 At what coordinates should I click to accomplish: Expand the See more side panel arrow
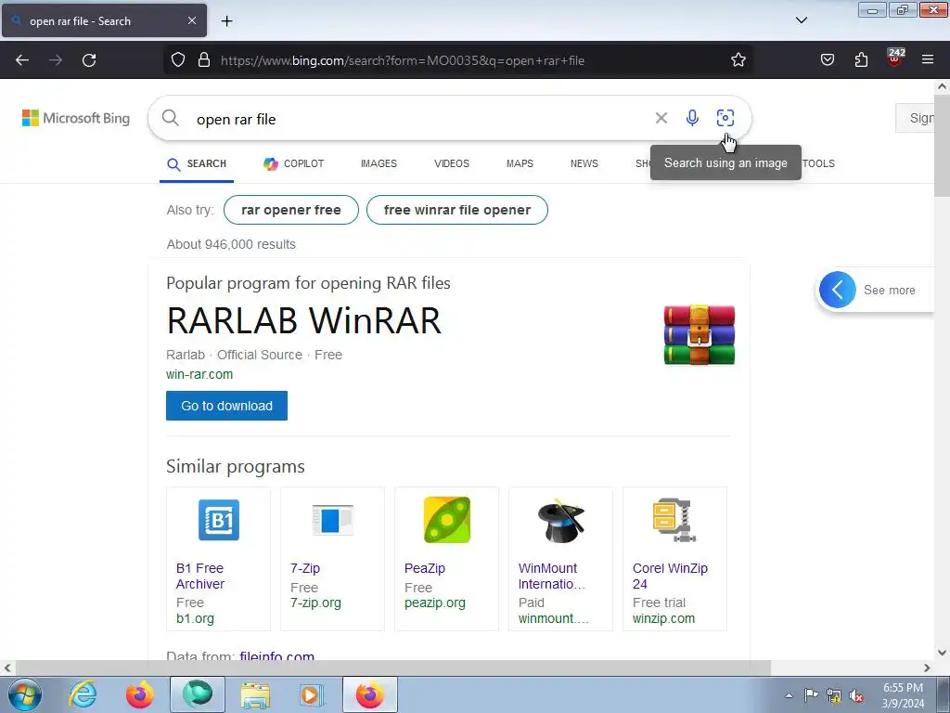click(838, 290)
